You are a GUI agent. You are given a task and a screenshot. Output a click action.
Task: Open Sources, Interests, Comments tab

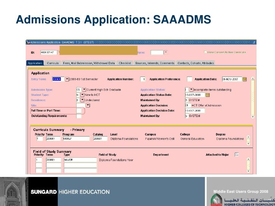pos(155,63)
